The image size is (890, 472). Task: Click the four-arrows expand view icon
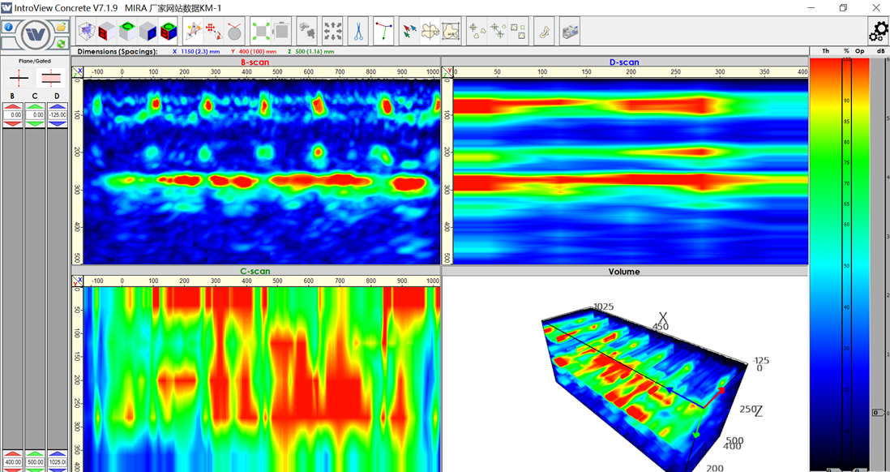click(x=332, y=32)
